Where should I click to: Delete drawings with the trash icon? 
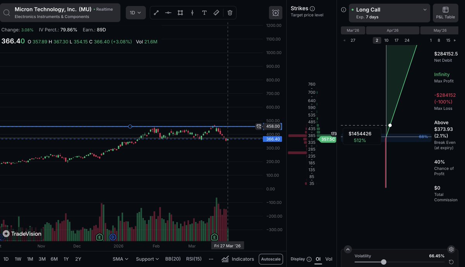pyautogui.click(x=230, y=13)
